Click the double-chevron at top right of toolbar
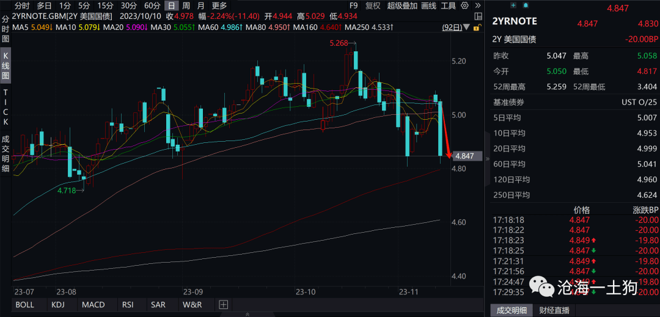This screenshot has height=317, width=660. point(479,5)
